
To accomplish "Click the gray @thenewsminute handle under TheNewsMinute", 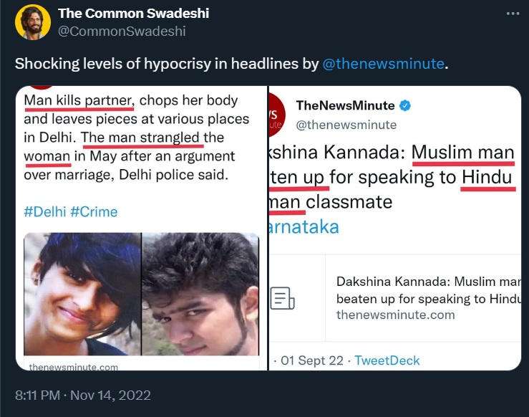I will point(346,125).
